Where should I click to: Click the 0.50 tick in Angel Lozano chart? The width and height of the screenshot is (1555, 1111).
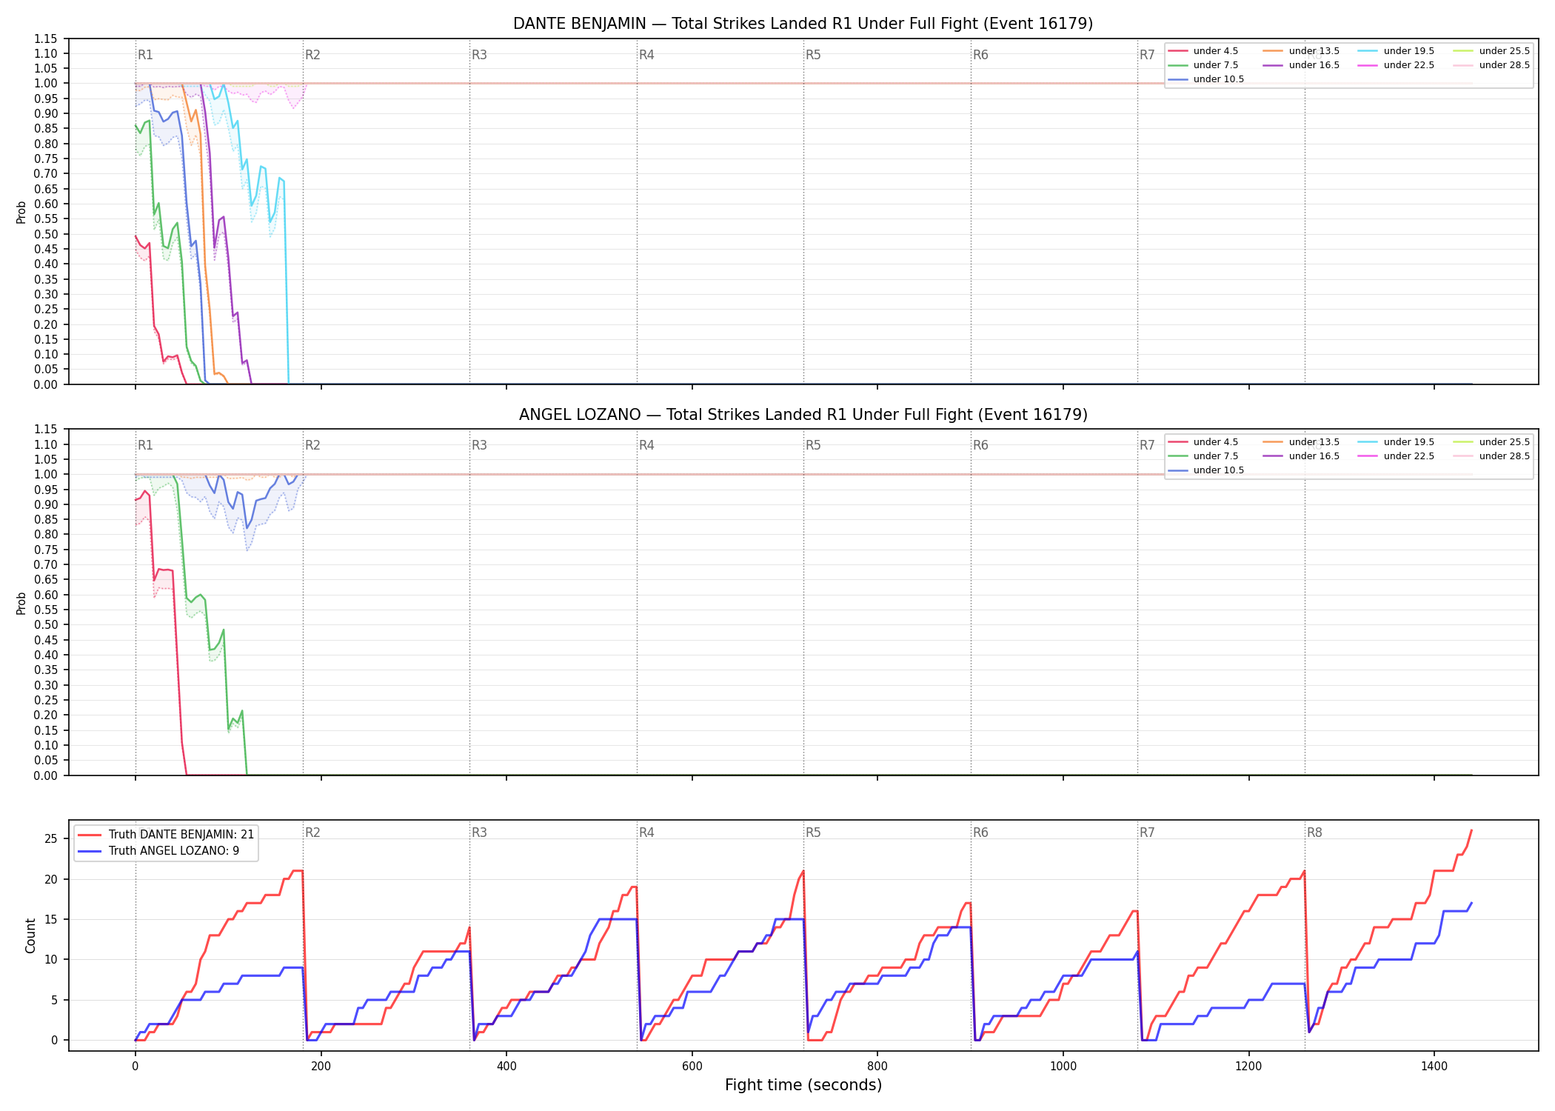(46, 625)
